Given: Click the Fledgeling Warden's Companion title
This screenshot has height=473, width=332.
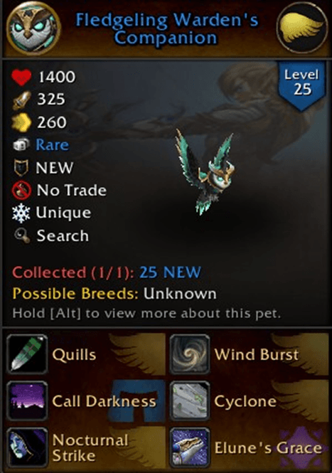Looking at the screenshot, I should click(167, 29).
